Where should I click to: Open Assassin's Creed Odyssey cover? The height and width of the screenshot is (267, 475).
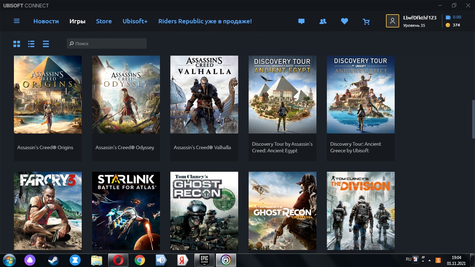pos(126,95)
